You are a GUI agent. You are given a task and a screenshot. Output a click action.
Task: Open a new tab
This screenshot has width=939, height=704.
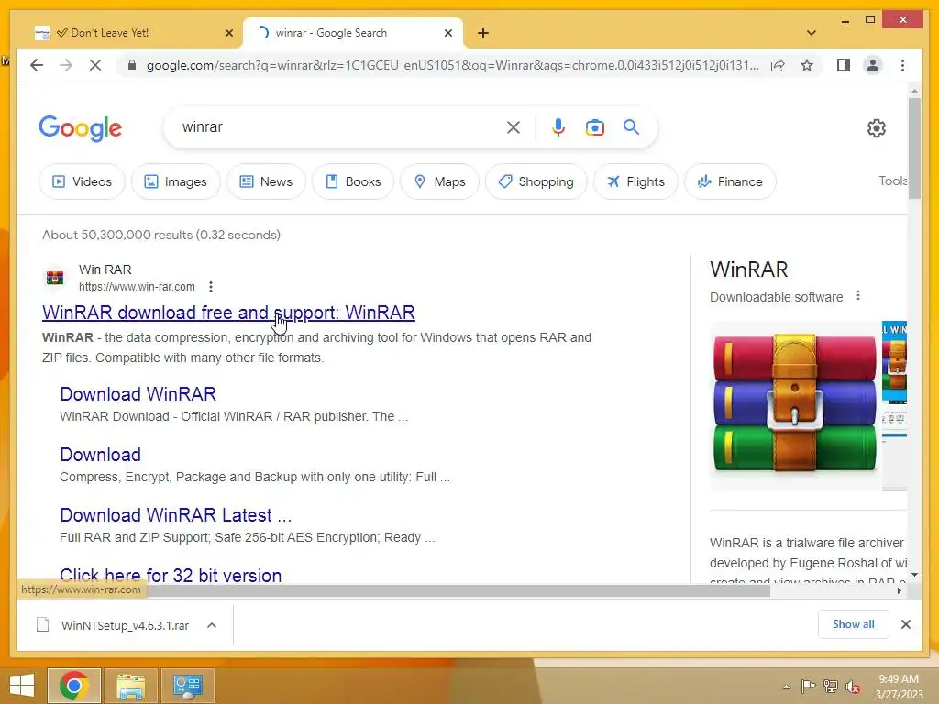483,33
